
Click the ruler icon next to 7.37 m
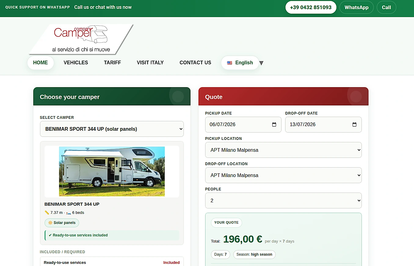coord(47,213)
